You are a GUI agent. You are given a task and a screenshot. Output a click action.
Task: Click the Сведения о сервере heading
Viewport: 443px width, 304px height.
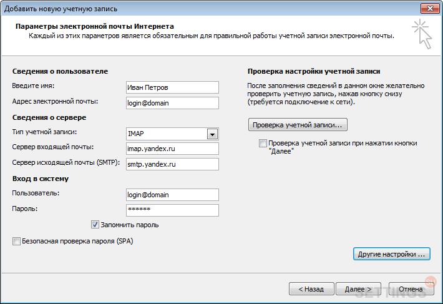coord(49,117)
